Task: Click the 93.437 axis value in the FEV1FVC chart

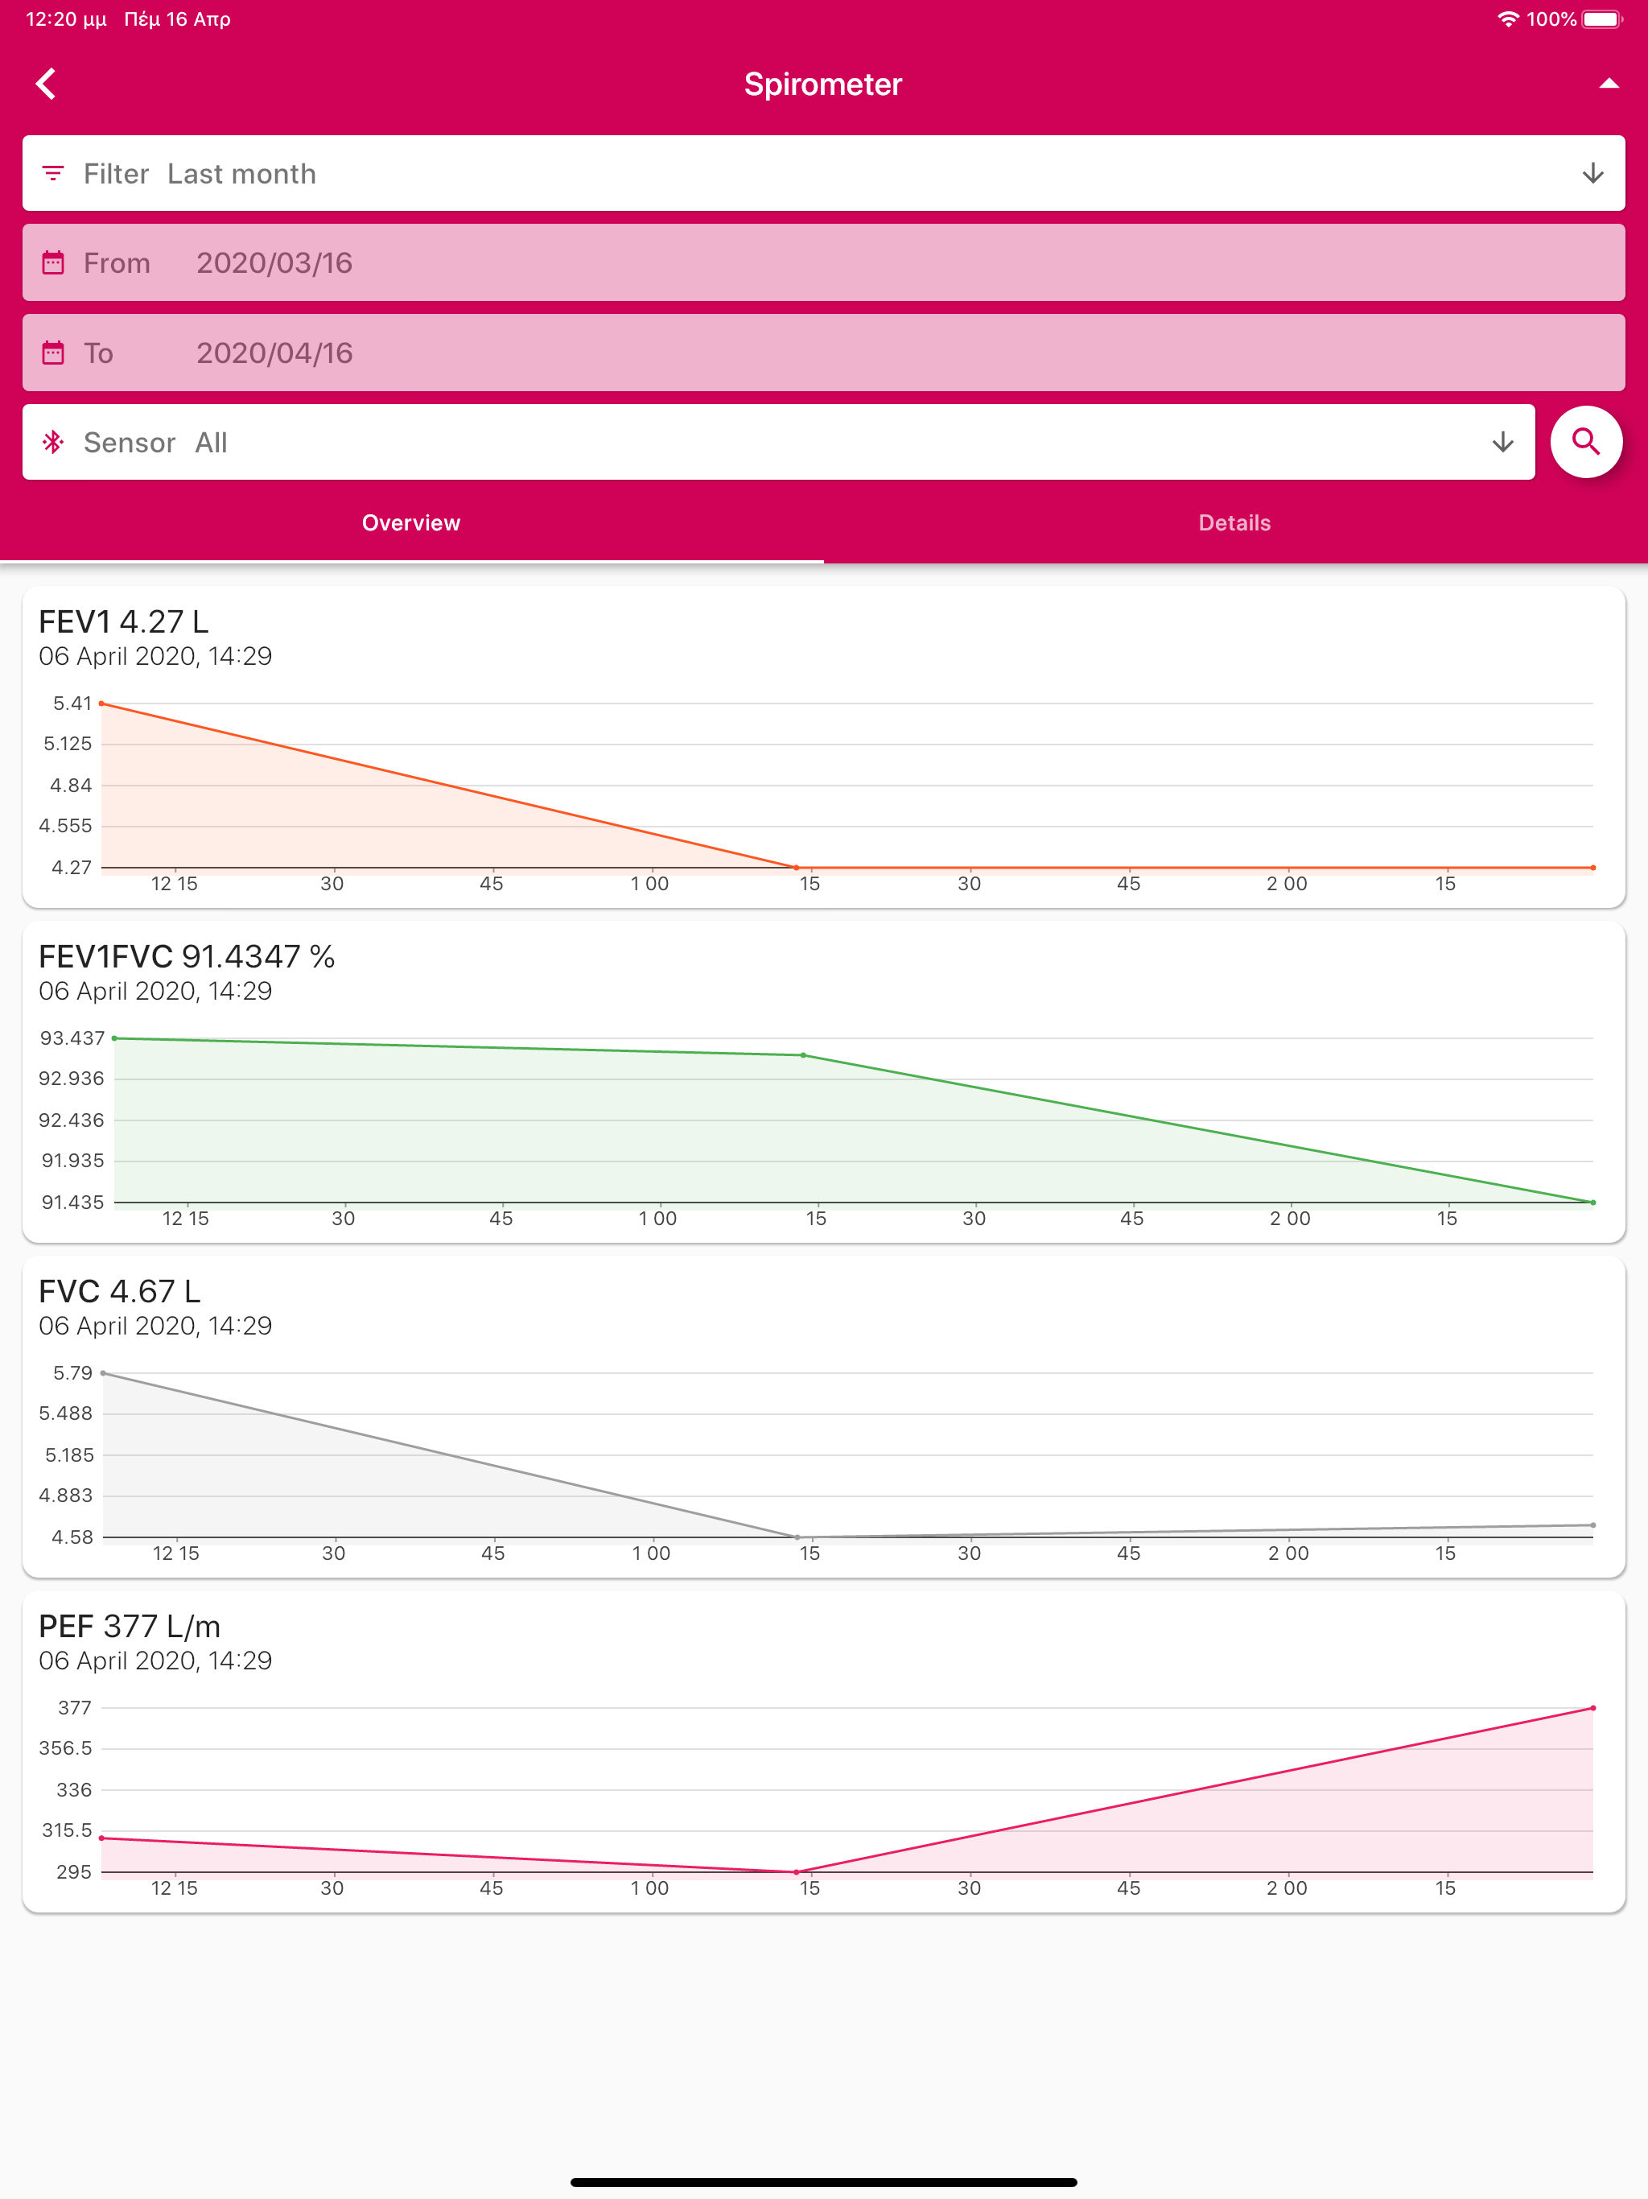Action: click(72, 1039)
